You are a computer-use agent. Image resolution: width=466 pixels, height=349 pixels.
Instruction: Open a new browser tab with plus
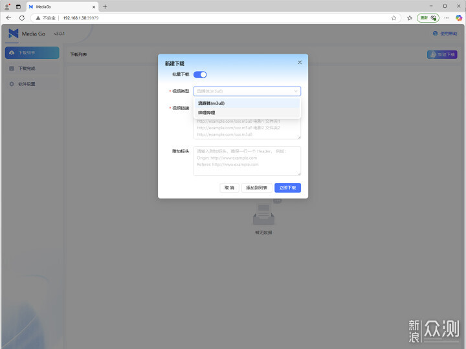click(105, 6)
